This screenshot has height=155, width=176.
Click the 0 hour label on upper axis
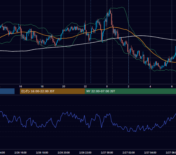[107, 87]
